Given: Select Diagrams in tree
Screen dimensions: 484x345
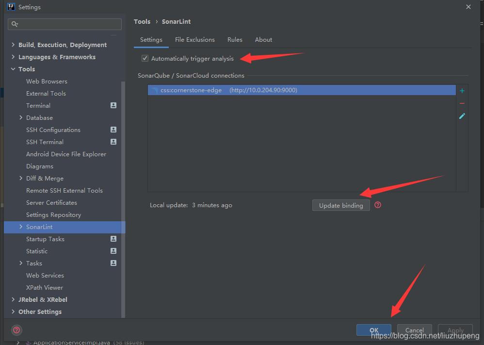Looking at the screenshot, I should (x=39, y=166).
